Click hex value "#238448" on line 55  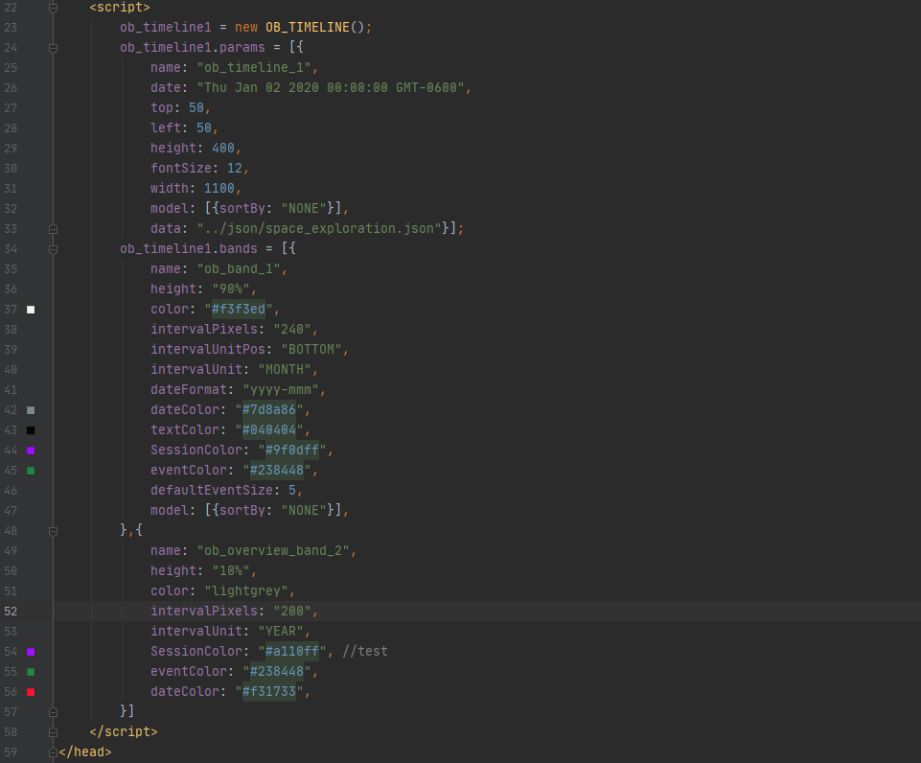pyautogui.click(x=277, y=672)
